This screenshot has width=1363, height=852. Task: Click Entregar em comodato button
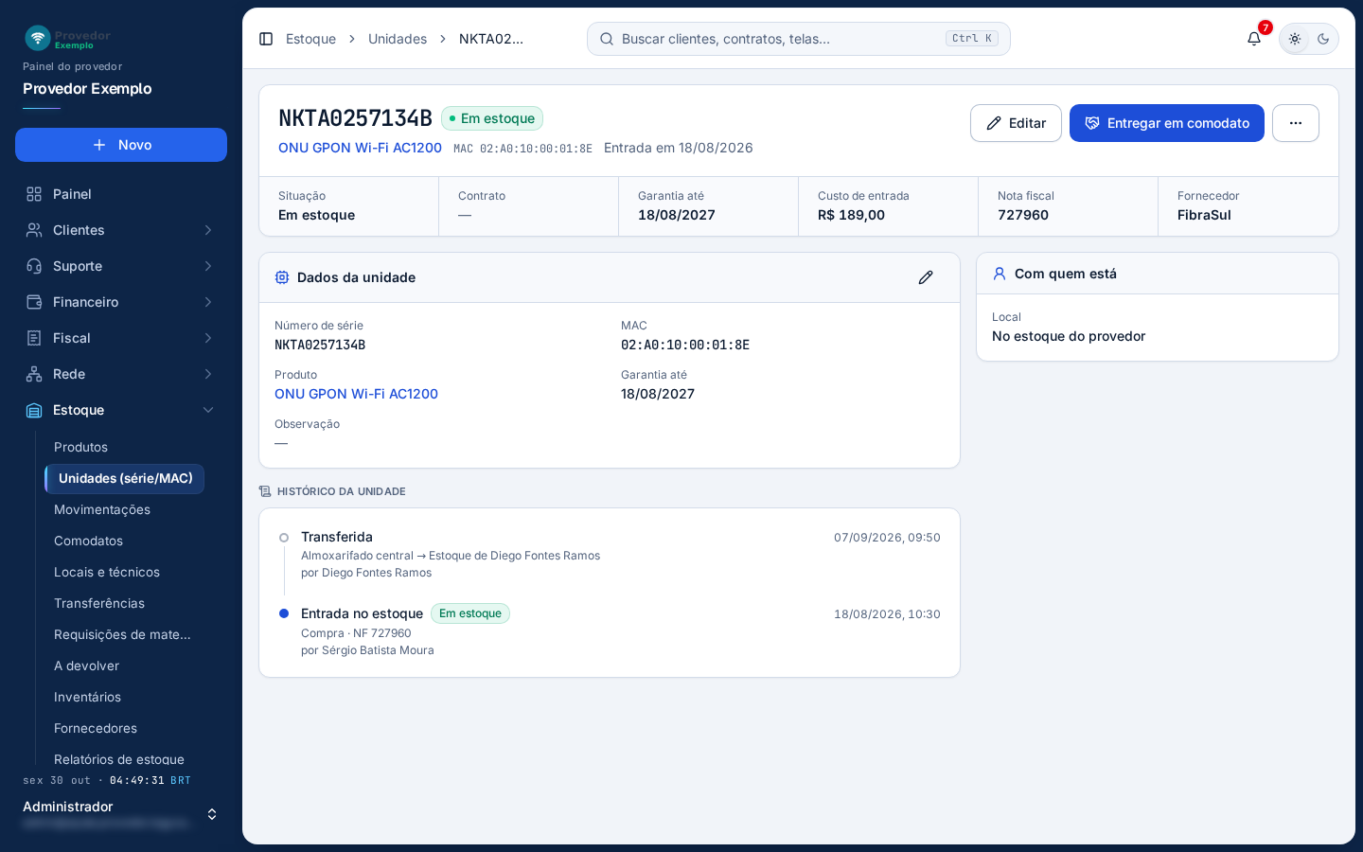(1167, 123)
